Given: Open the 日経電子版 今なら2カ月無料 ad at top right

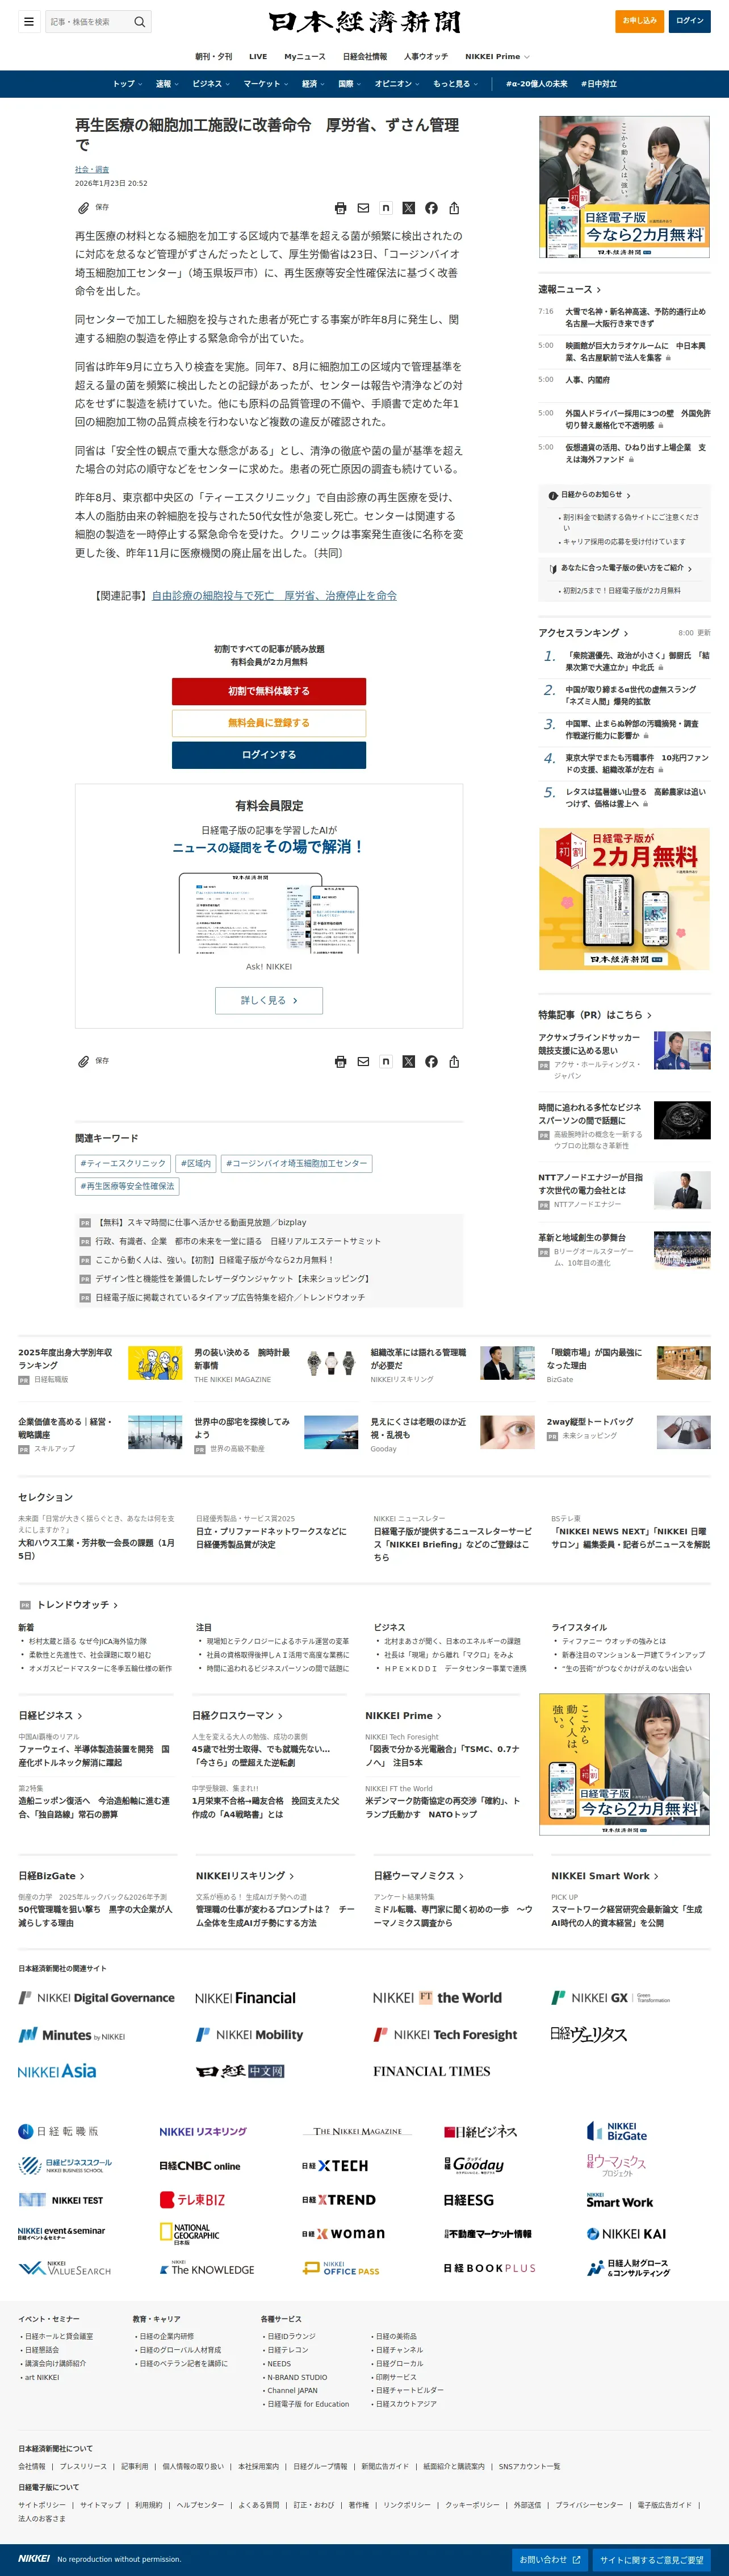Looking at the screenshot, I should (624, 187).
